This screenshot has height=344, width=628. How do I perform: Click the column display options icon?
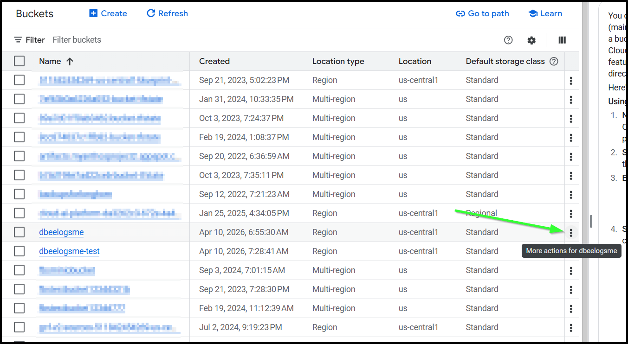(x=562, y=40)
